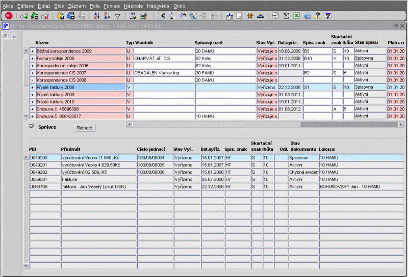Screen dimensions: 408x277
Task: Click the save to calendar icon
Action: 229,16
